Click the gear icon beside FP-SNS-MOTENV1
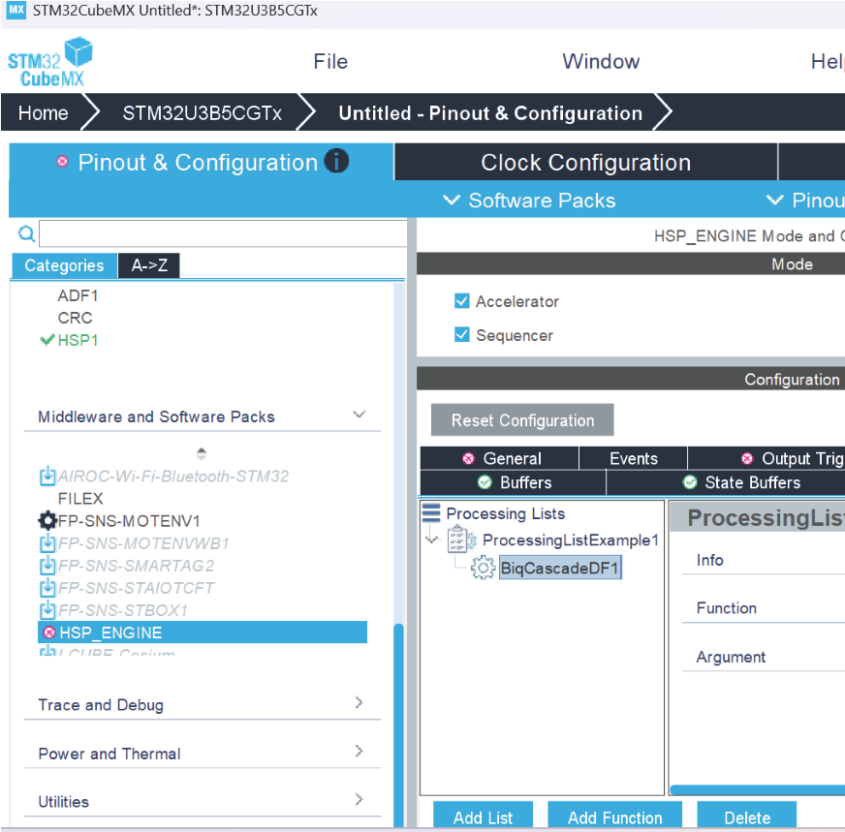 click(x=47, y=521)
